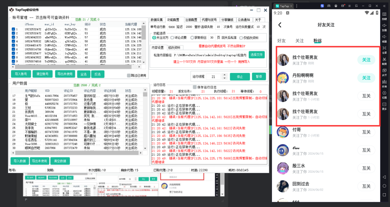Select the 评论点赞 radio option
This screenshot has width=390, height=207.
coord(171,38)
